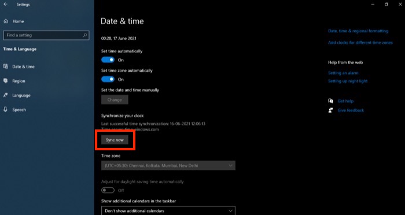
Task: Click the search magnifier icon
Action: point(84,35)
